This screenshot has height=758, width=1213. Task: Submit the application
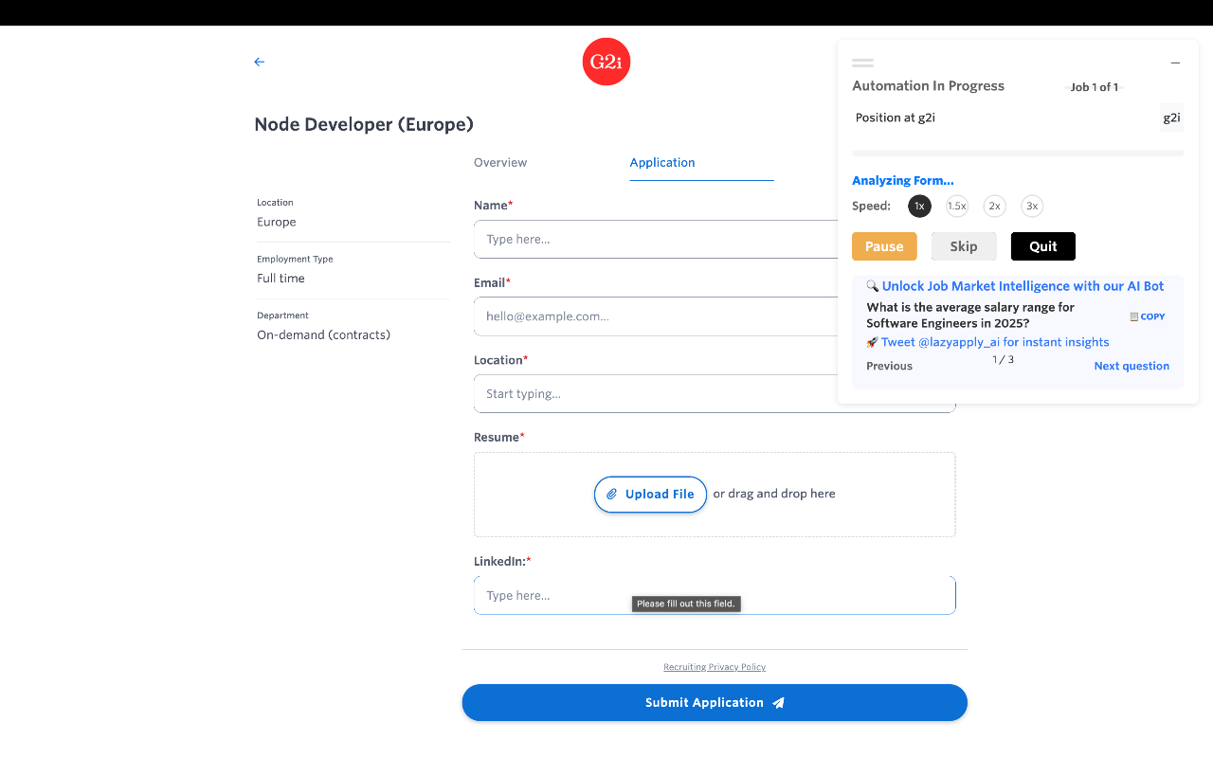[715, 703]
